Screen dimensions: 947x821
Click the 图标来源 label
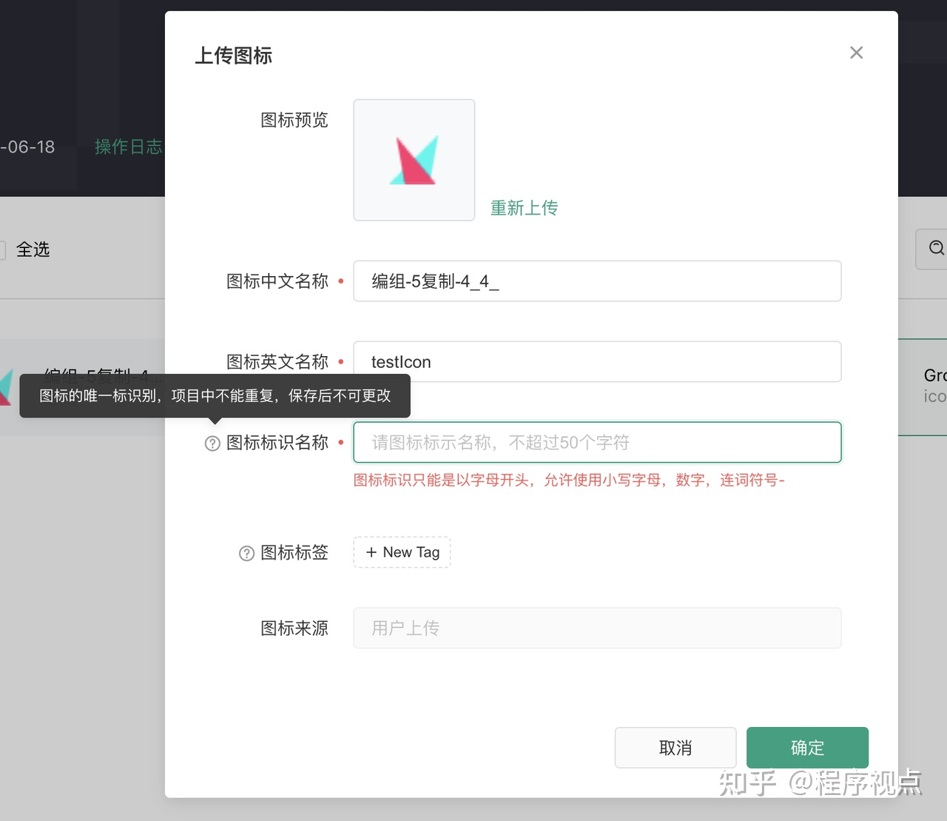(294, 629)
